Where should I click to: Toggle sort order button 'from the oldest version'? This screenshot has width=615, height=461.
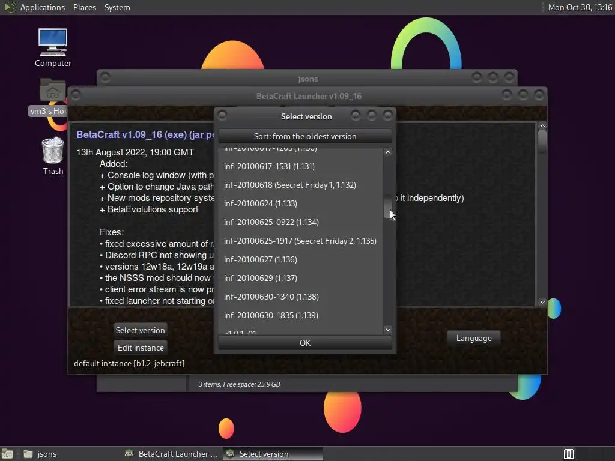click(304, 136)
